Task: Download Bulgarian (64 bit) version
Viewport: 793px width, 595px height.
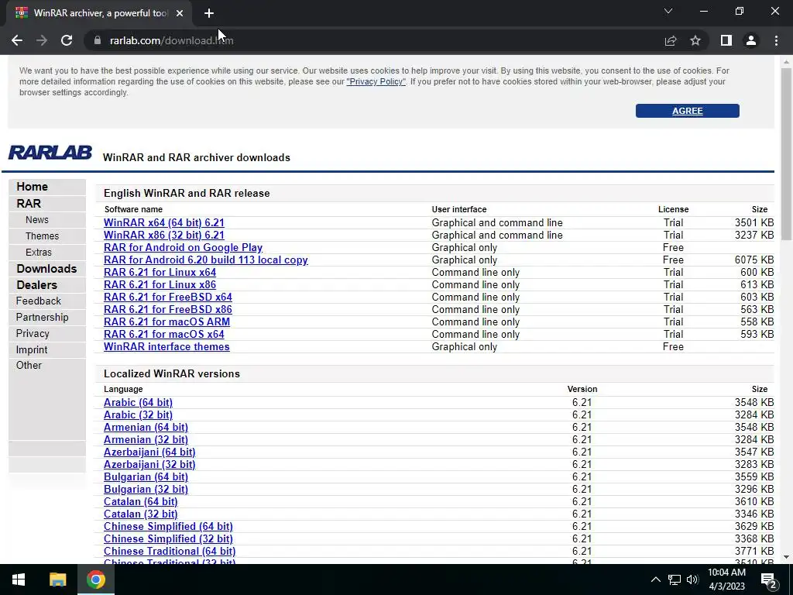Action: 146,477
